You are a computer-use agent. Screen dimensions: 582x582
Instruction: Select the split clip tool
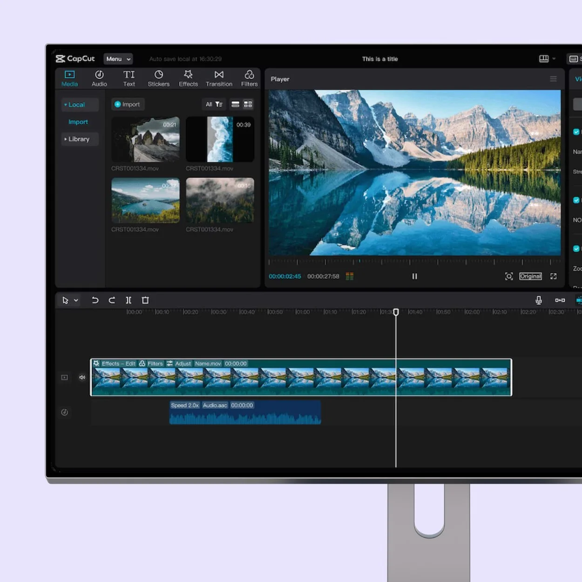click(129, 300)
